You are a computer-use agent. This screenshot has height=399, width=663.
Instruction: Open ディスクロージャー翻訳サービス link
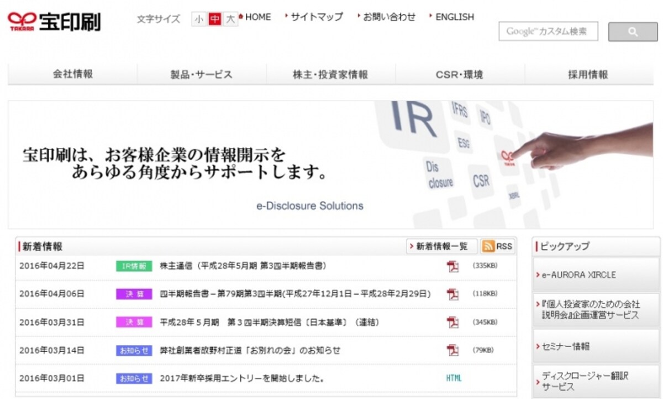[x=597, y=381]
